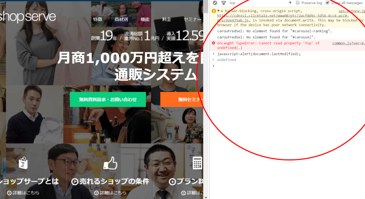Open the console filter funnel icon

224,3
